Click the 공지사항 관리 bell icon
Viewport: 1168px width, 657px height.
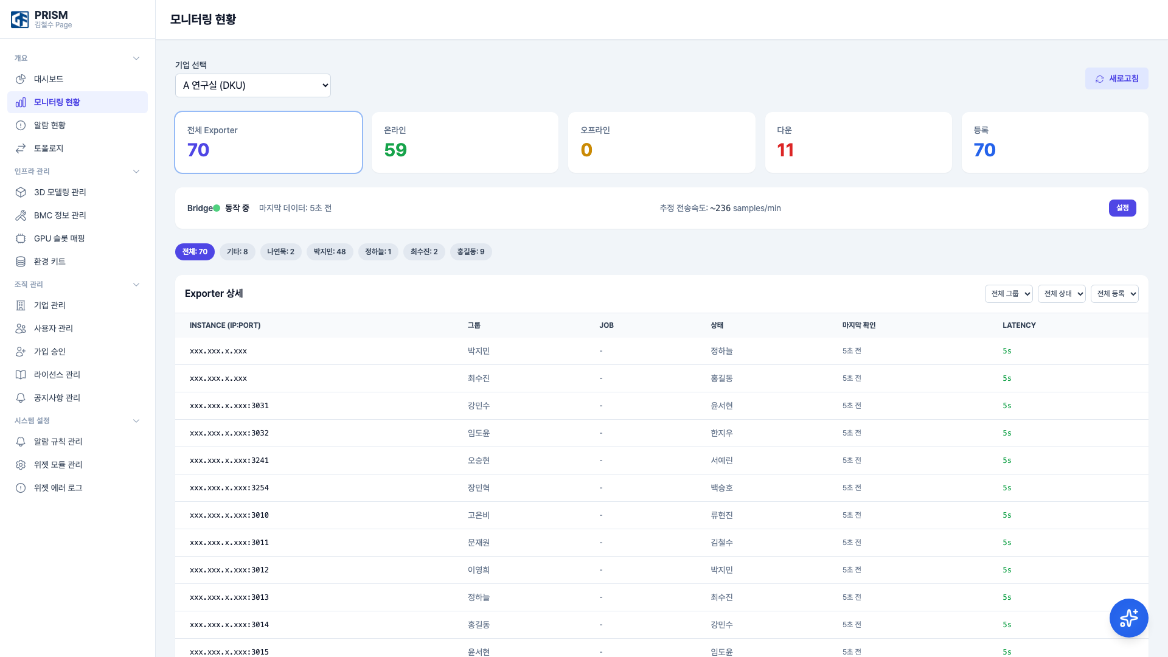click(x=21, y=398)
